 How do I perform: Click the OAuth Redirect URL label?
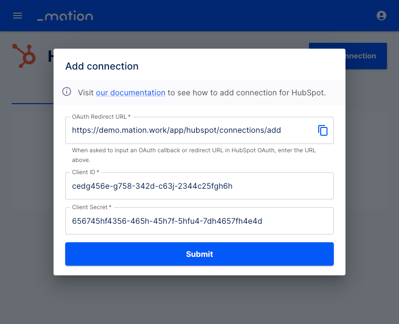101,117
